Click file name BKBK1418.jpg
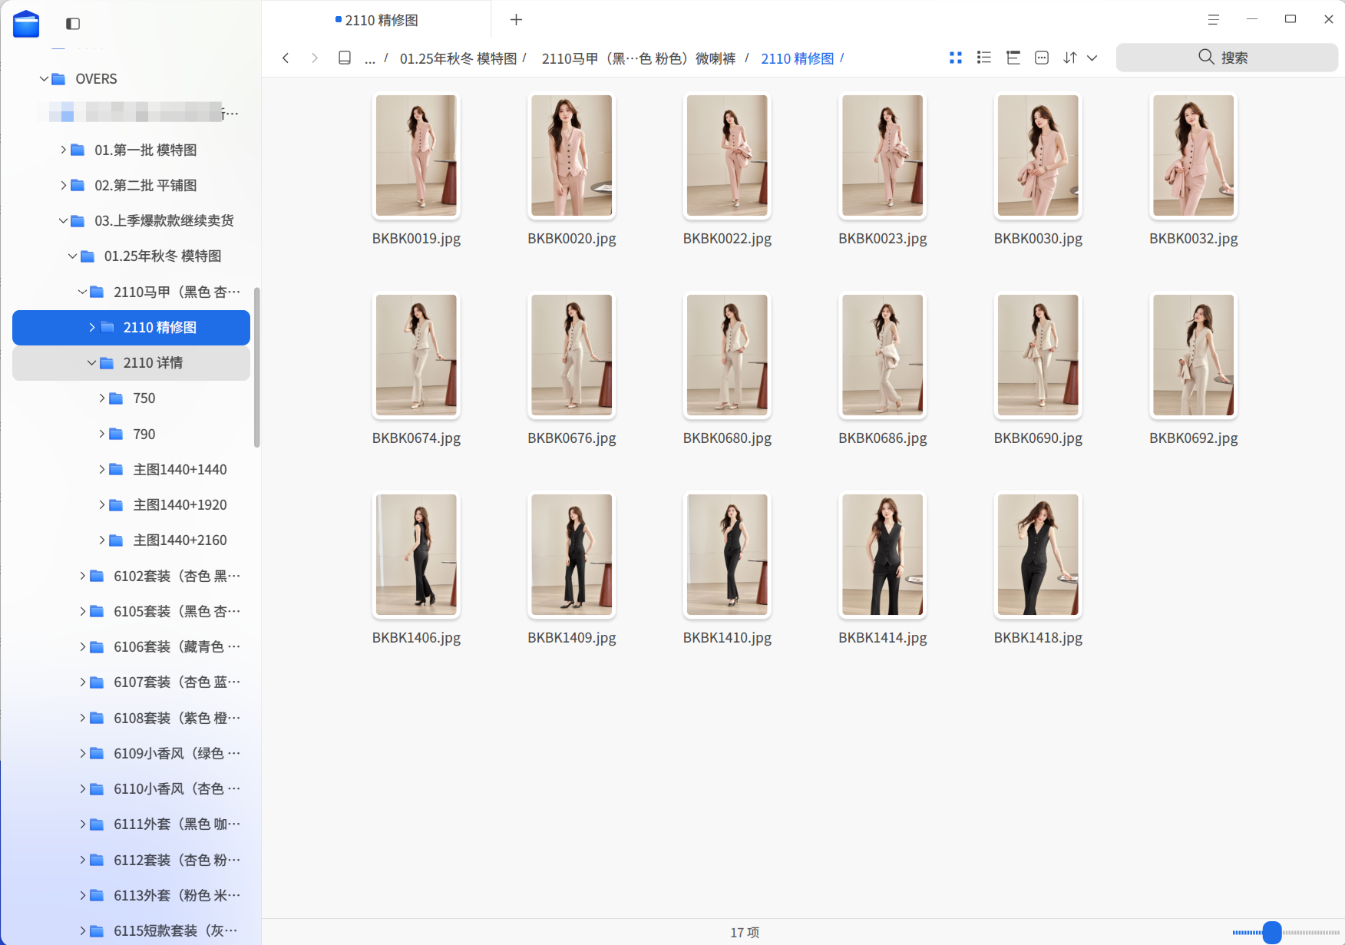The width and height of the screenshot is (1345, 945). click(1038, 638)
